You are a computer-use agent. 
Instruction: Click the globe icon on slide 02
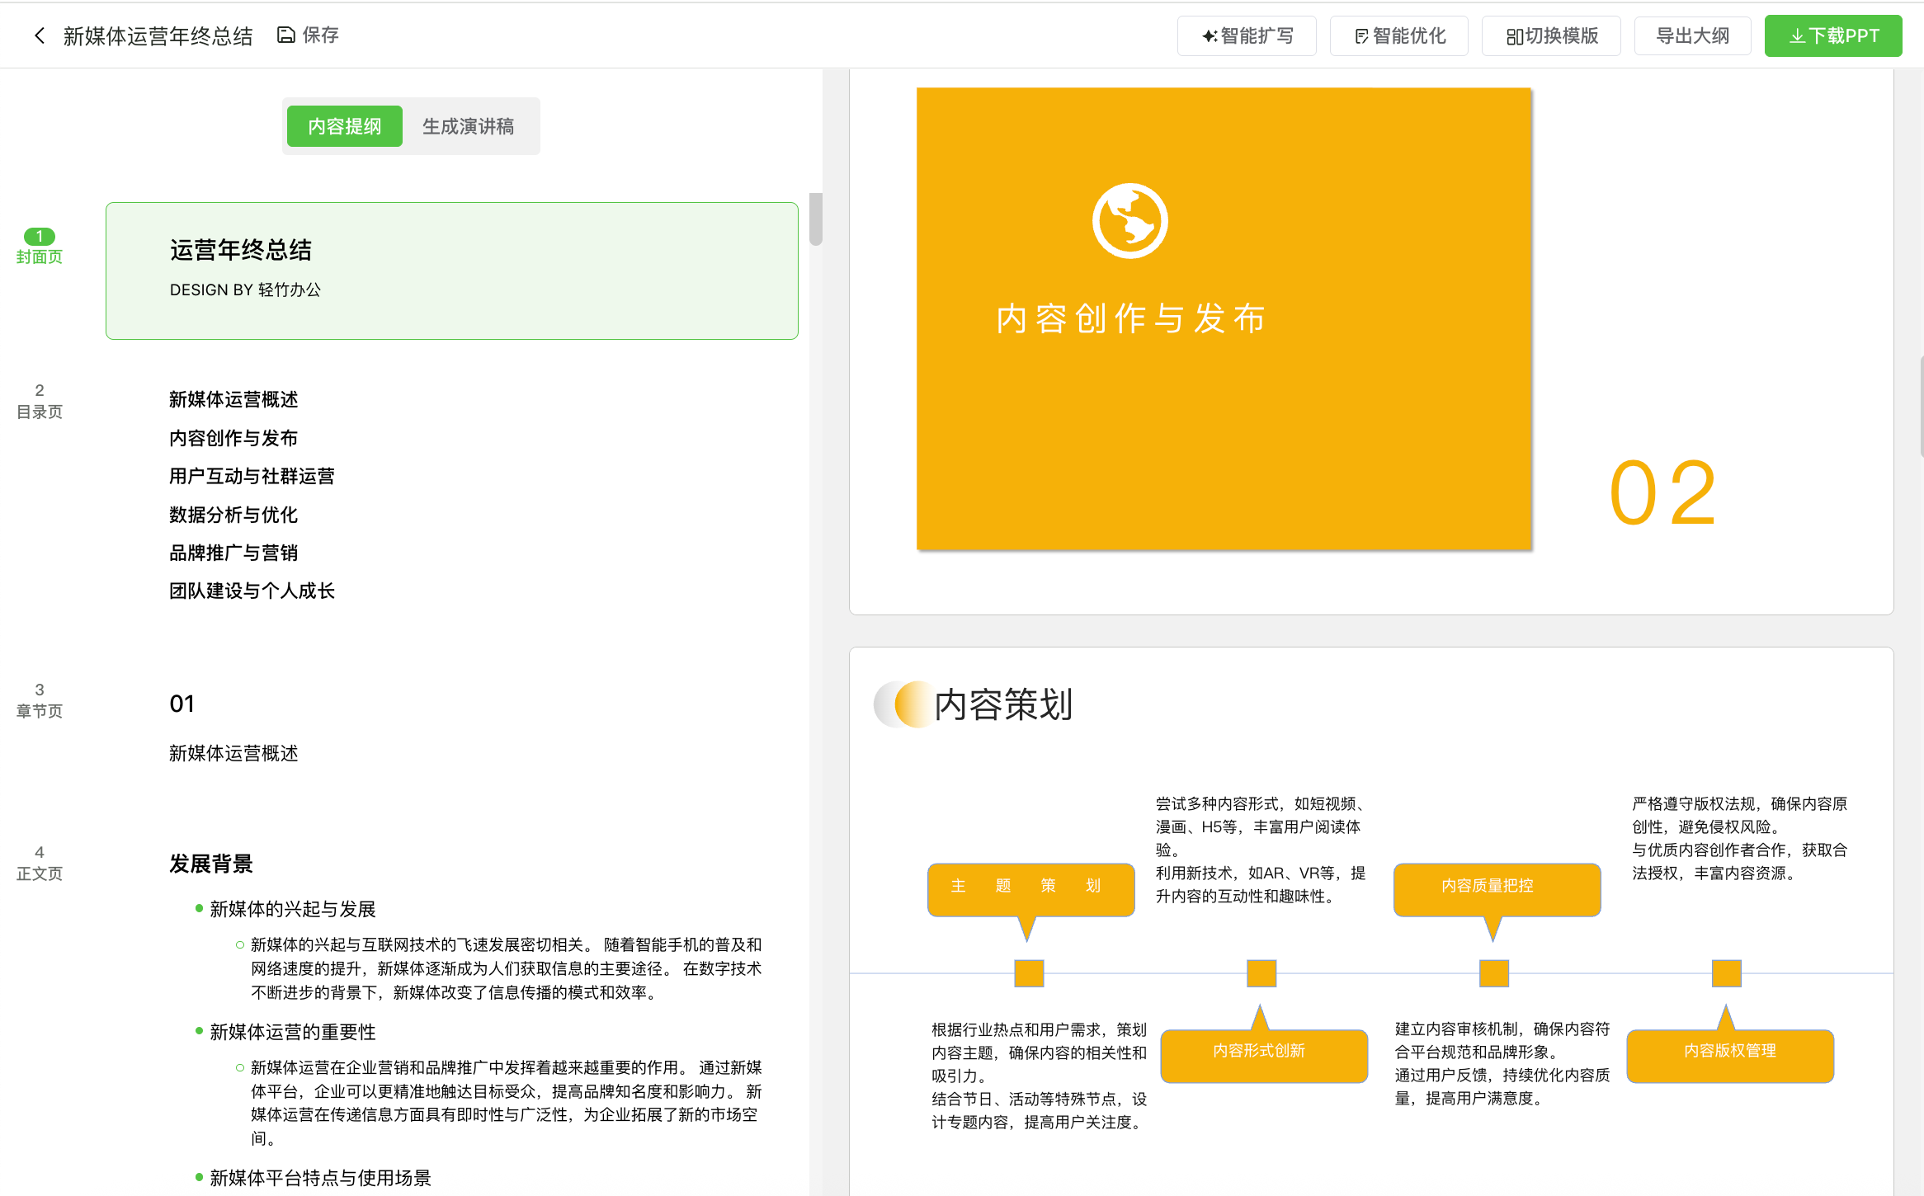pyautogui.click(x=1129, y=221)
